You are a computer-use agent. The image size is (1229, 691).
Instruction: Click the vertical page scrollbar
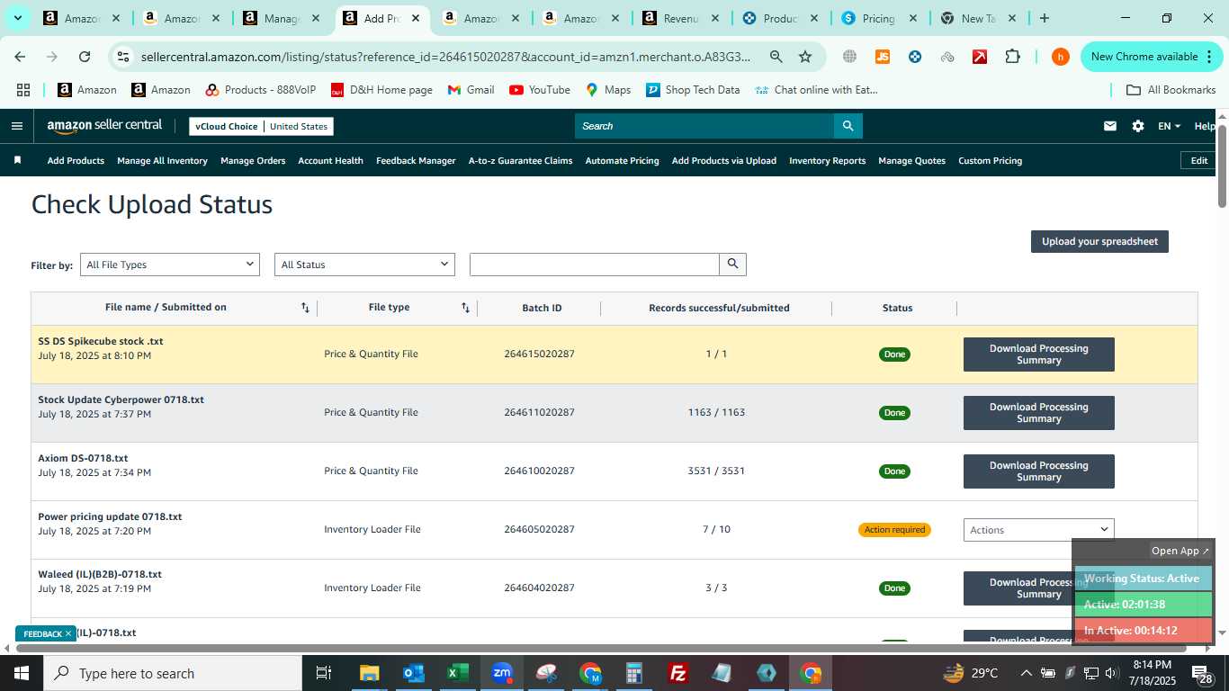1222,166
